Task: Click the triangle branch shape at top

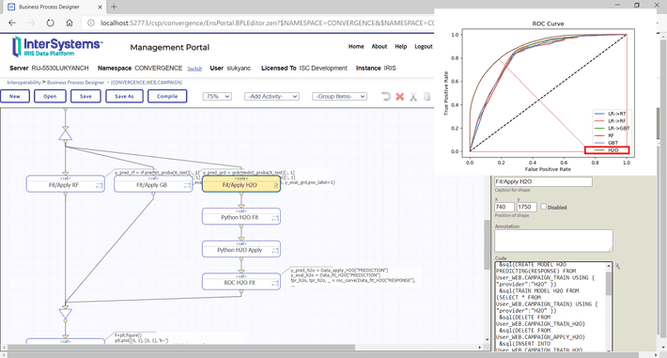Action: pyautogui.click(x=65, y=134)
